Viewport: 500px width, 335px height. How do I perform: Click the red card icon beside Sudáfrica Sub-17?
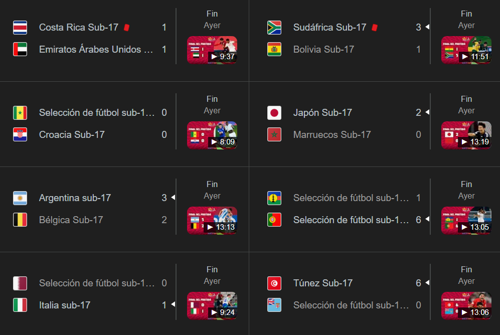coord(374,28)
